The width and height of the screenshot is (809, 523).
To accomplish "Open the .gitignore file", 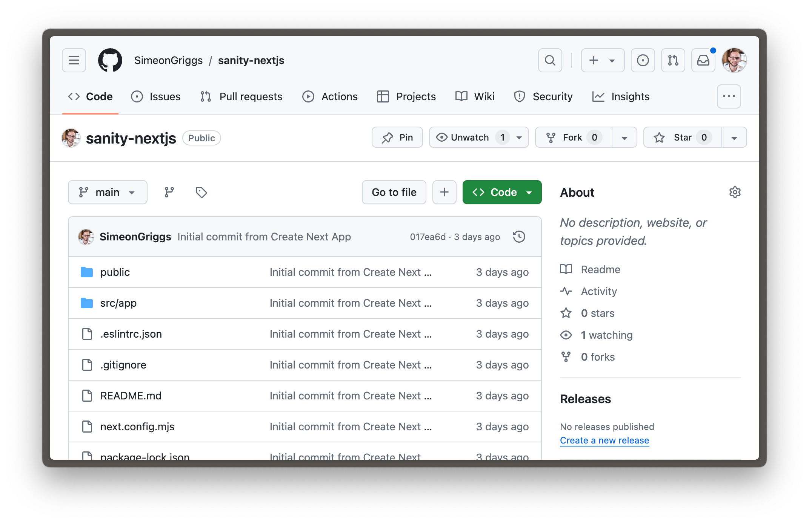I will pos(123,365).
